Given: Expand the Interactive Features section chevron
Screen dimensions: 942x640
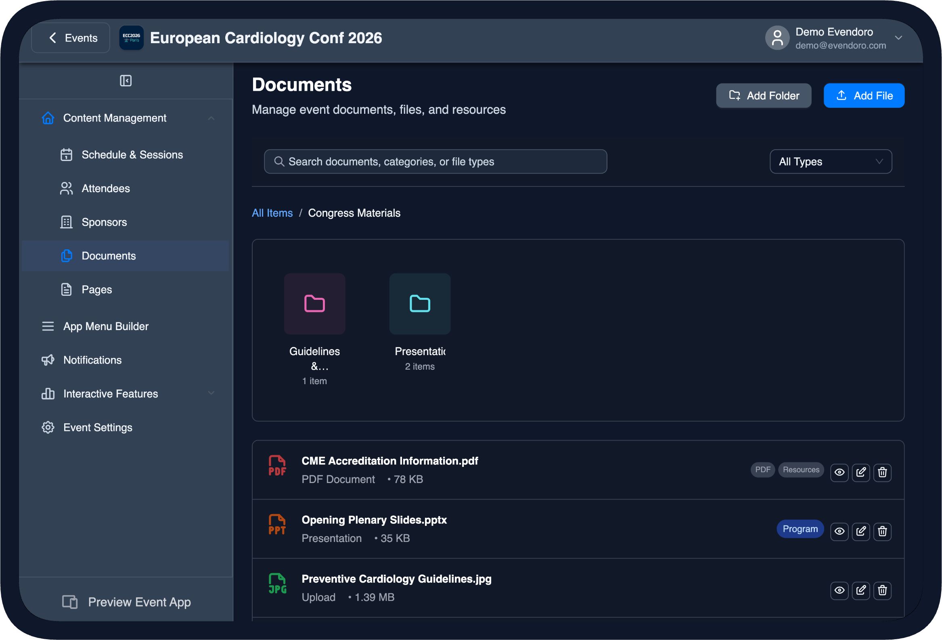Looking at the screenshot, I should 211,393.
